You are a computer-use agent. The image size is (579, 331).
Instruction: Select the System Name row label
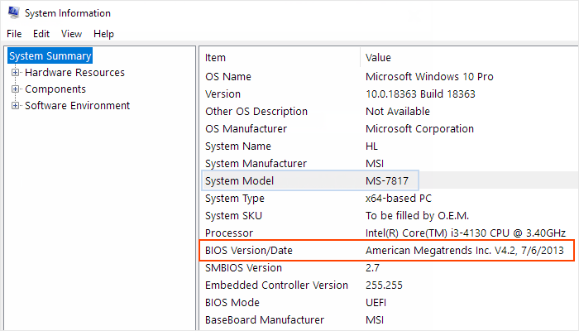tap(238, 146)
